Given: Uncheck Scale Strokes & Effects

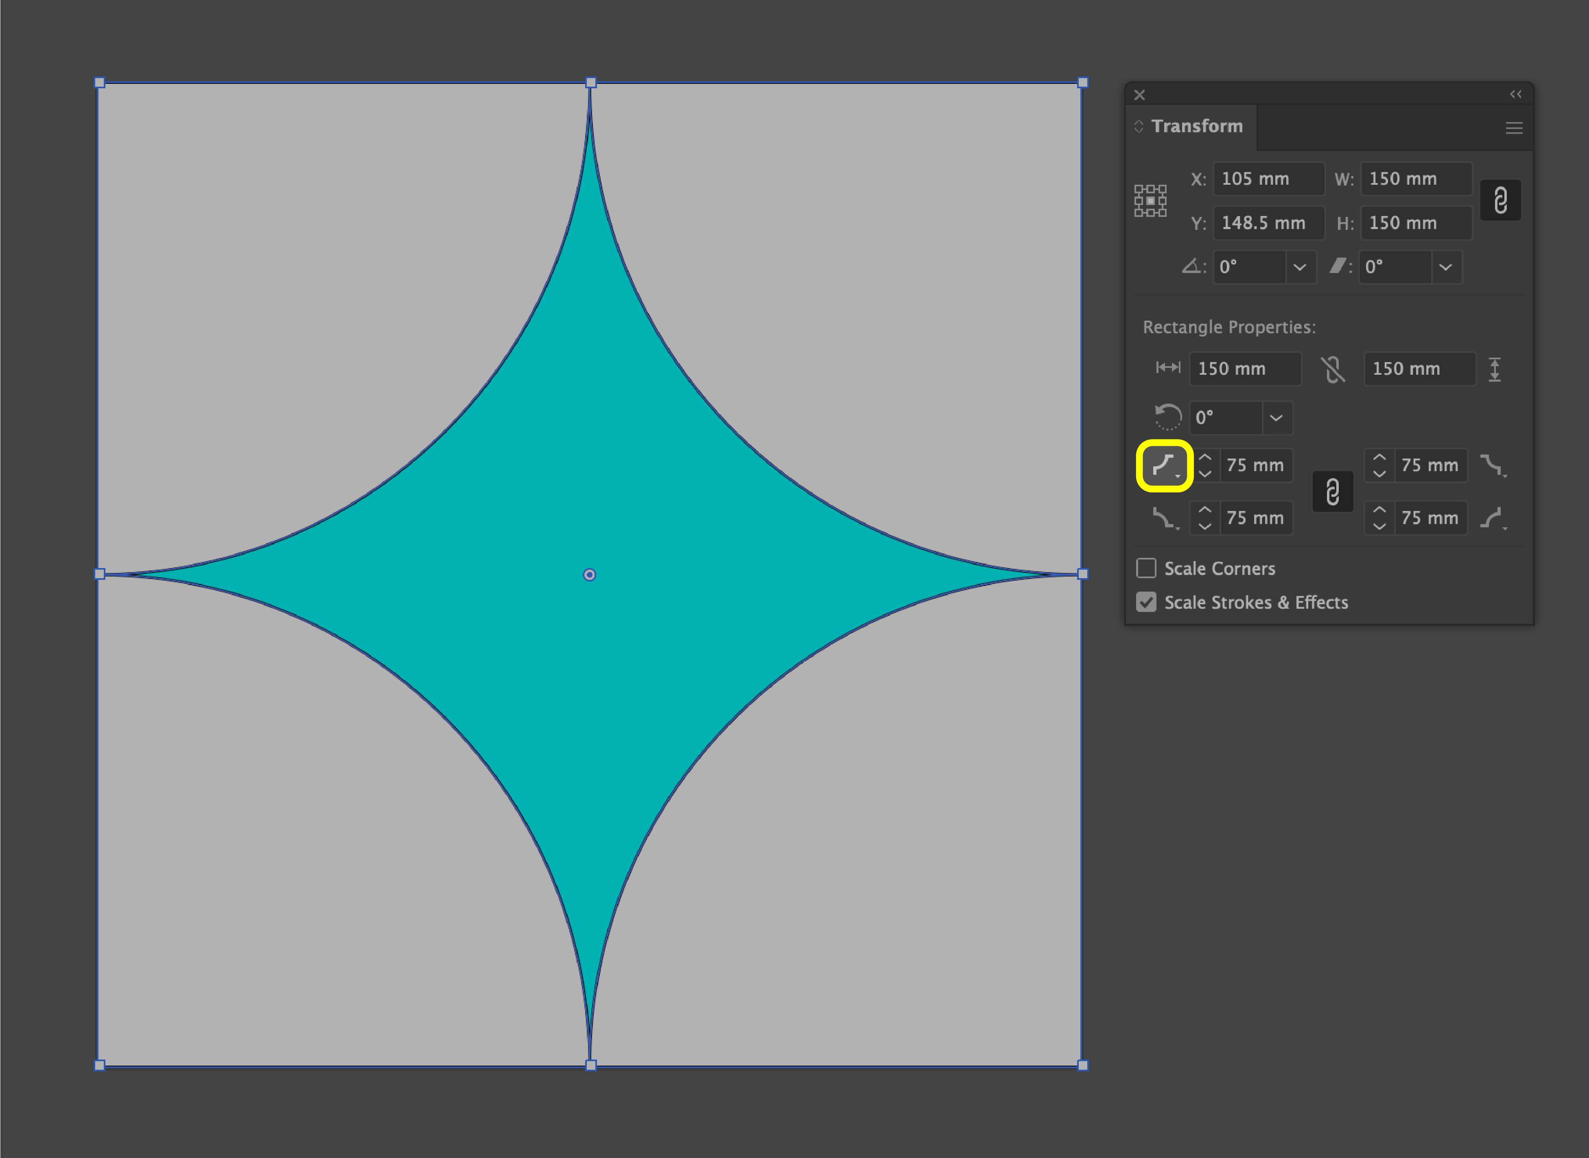Looking at the screenshot, I should click(x=1146, y=602).
